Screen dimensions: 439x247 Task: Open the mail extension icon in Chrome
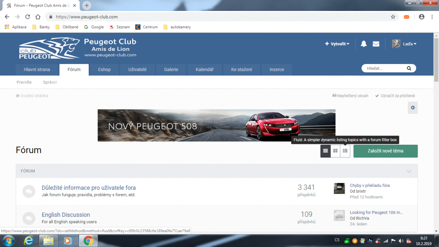tap(407, 17)
